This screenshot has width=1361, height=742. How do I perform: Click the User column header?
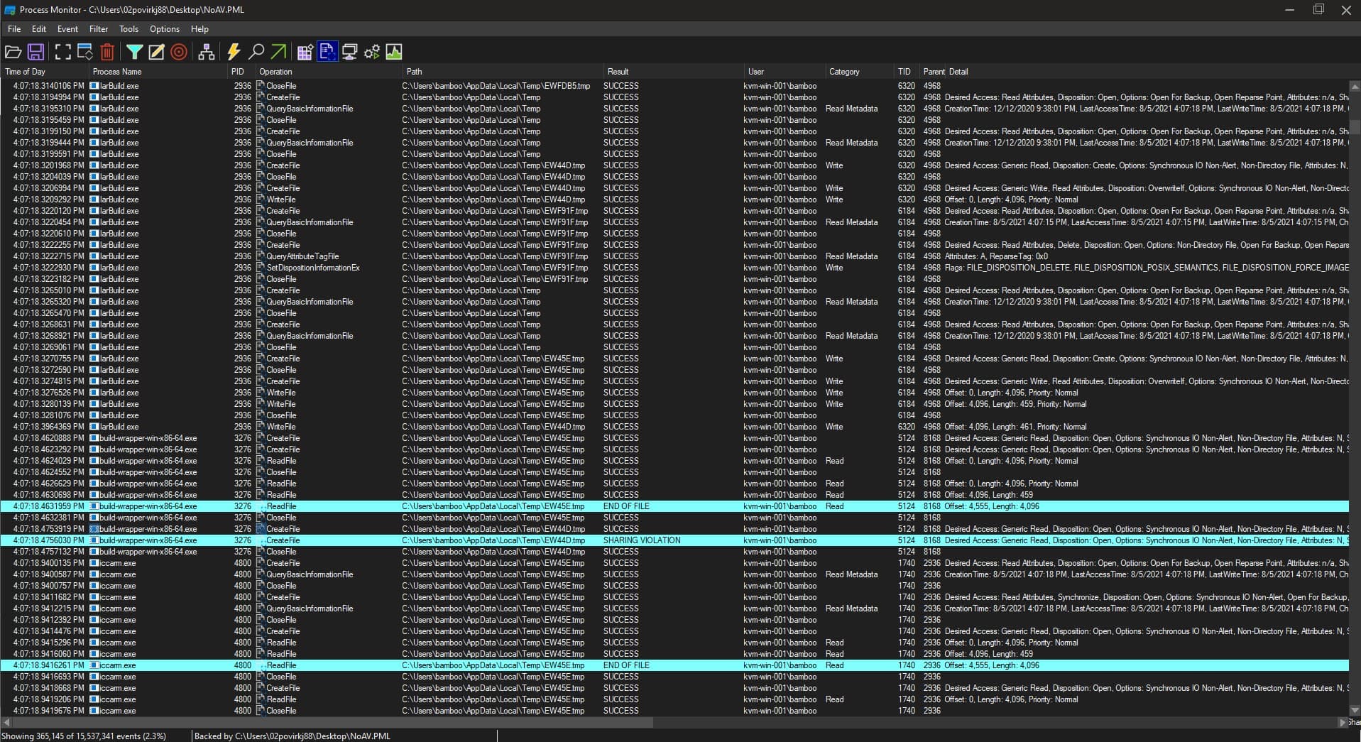(784, 72)
